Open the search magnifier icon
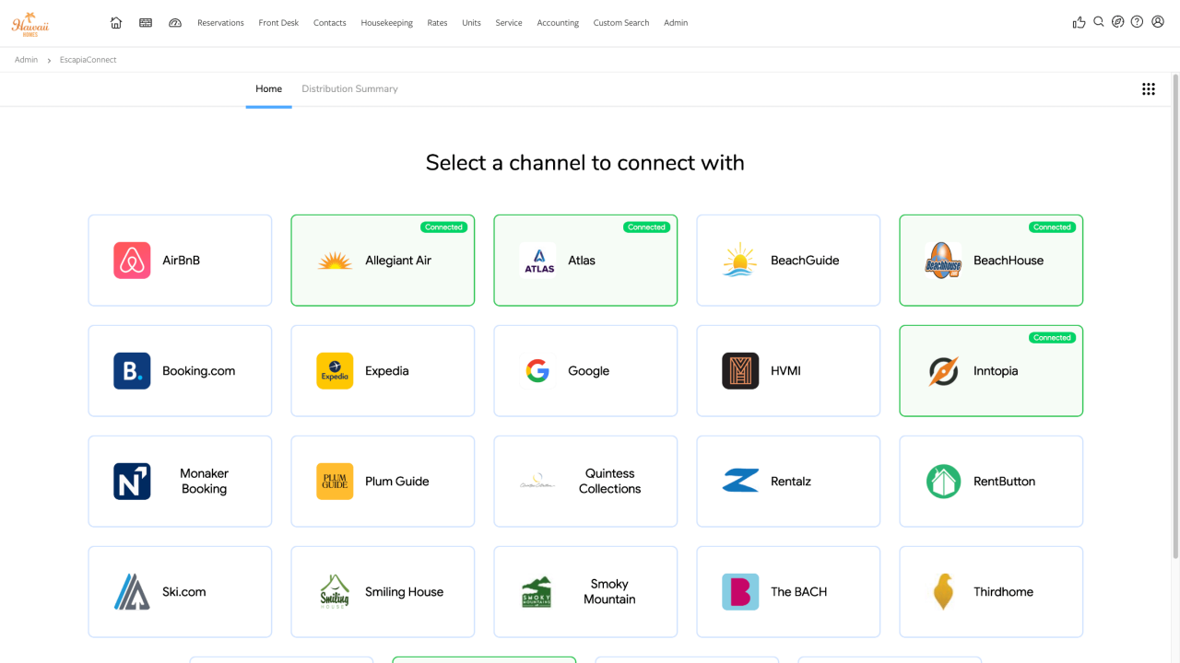 pos(1099,22)
